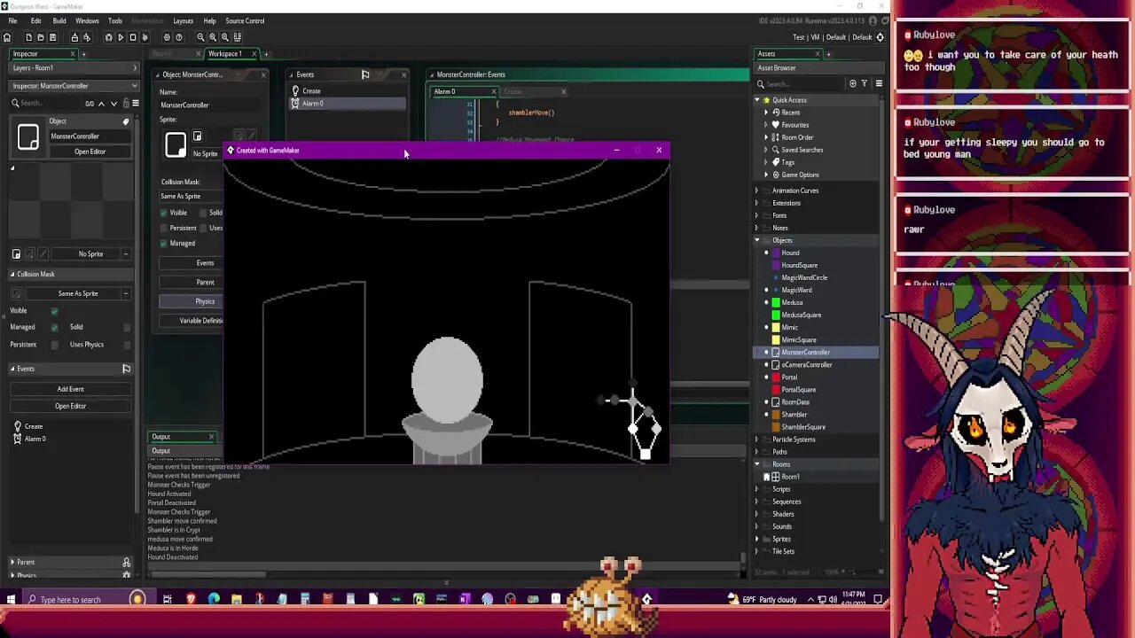
Task: Open a project using the folder icon
Action: click(x=40, y=37)
